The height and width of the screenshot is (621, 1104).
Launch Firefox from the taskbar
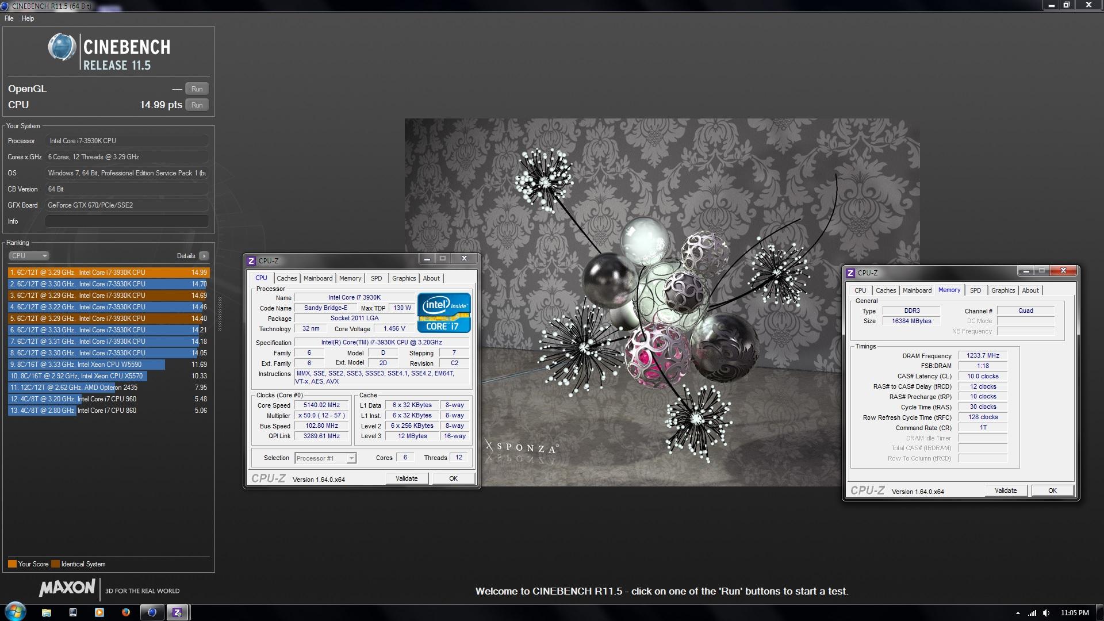(126, 612)
